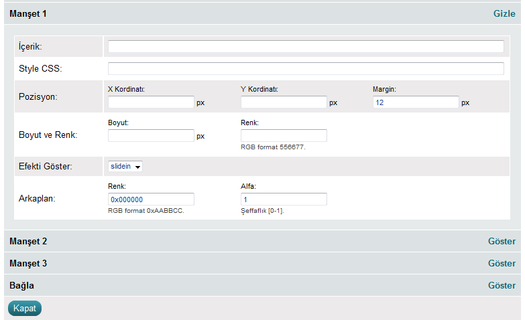Image resolution: width=525 pixels, height=320 pixels.
Task: Select the Y Kordinatı input field
Action: tap(284, 102)
